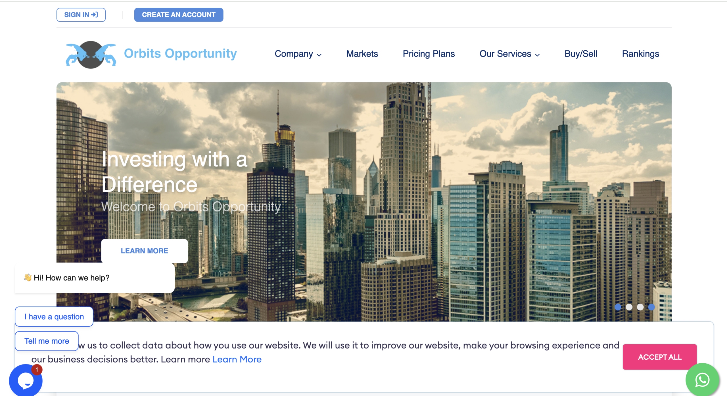Select the second carousel slide dot

pos(629,307)
